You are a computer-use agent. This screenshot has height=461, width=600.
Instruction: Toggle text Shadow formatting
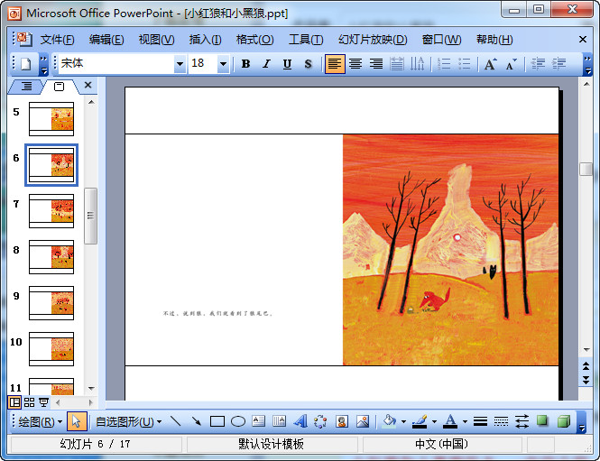308,64
